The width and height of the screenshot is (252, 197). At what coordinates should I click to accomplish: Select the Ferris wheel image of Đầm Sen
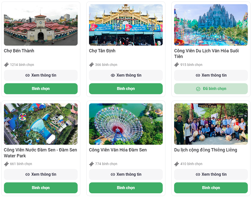126,124
